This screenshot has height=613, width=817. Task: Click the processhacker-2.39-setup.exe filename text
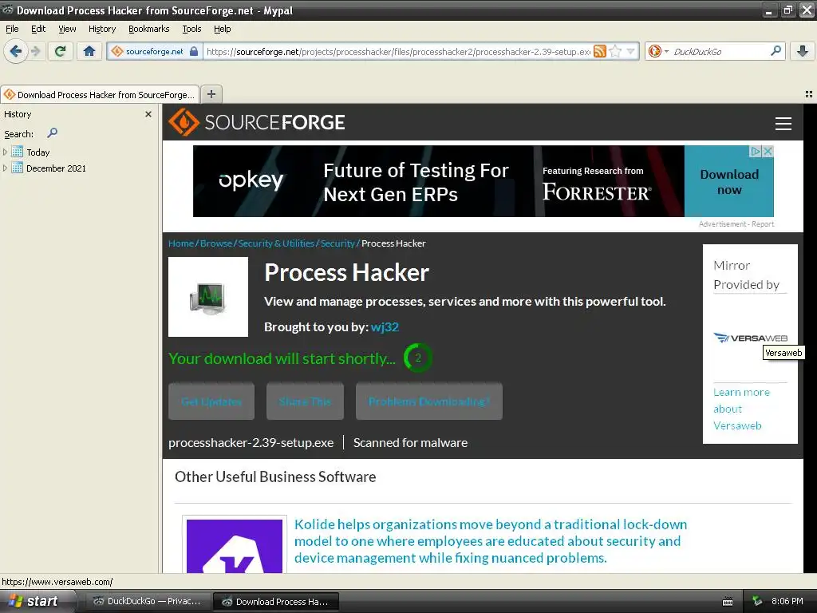(x=251, y=442)
